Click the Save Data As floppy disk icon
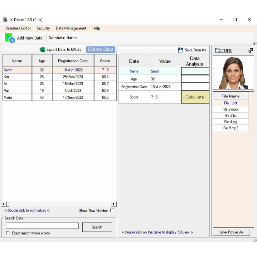The height and width of the screenshot is (257, 257). coord(180,50)
